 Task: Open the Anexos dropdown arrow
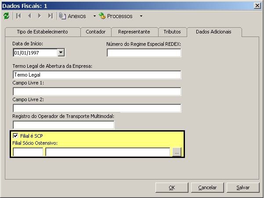[x=94, y=16]
